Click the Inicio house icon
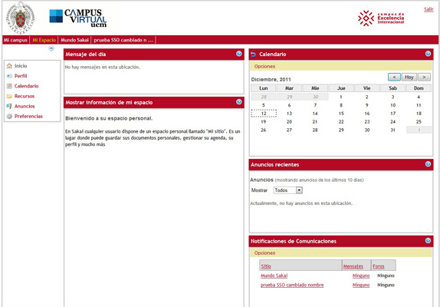This screenshot has height=307, width=440. [9, 66]
